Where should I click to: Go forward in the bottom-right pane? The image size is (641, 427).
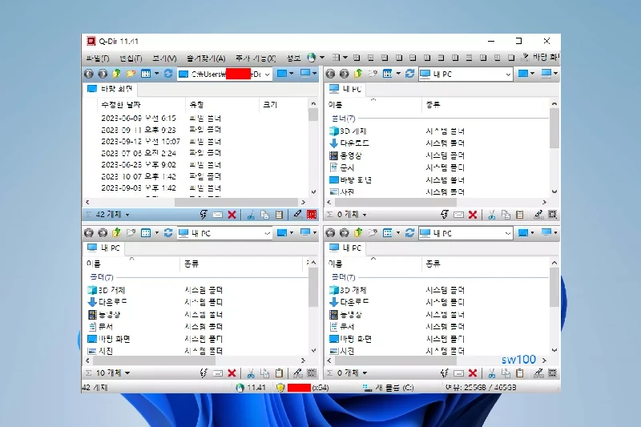pyautogui.click(x=345, y=233)
